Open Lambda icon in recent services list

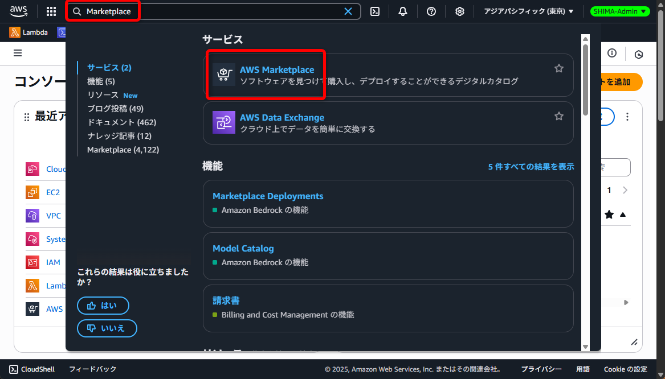point(32,286)
